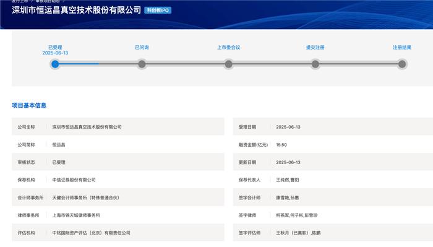Click sponsor 中信证券股份有限公司
This screenshot has height=247, width=433.
click(x=74, y=180)
